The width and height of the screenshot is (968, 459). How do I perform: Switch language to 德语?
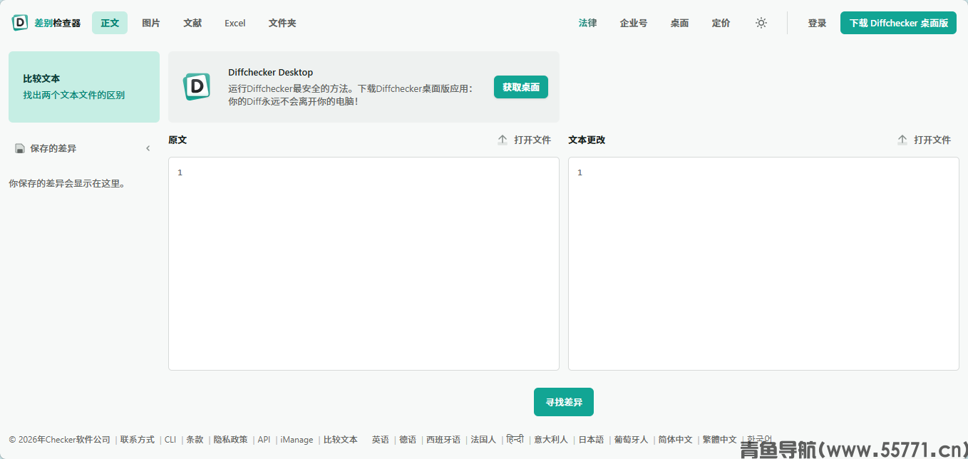click(408, 440)
